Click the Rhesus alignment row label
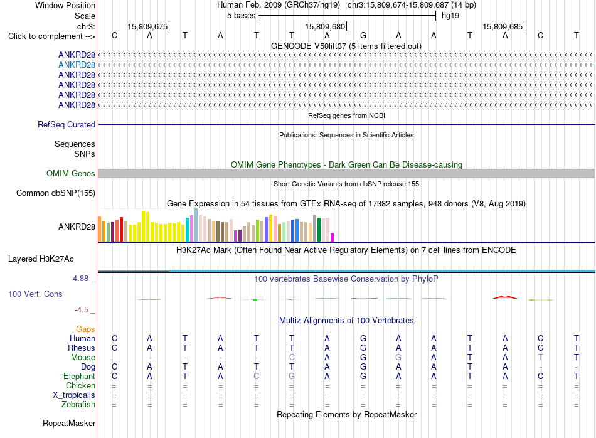 coord(82,348)
